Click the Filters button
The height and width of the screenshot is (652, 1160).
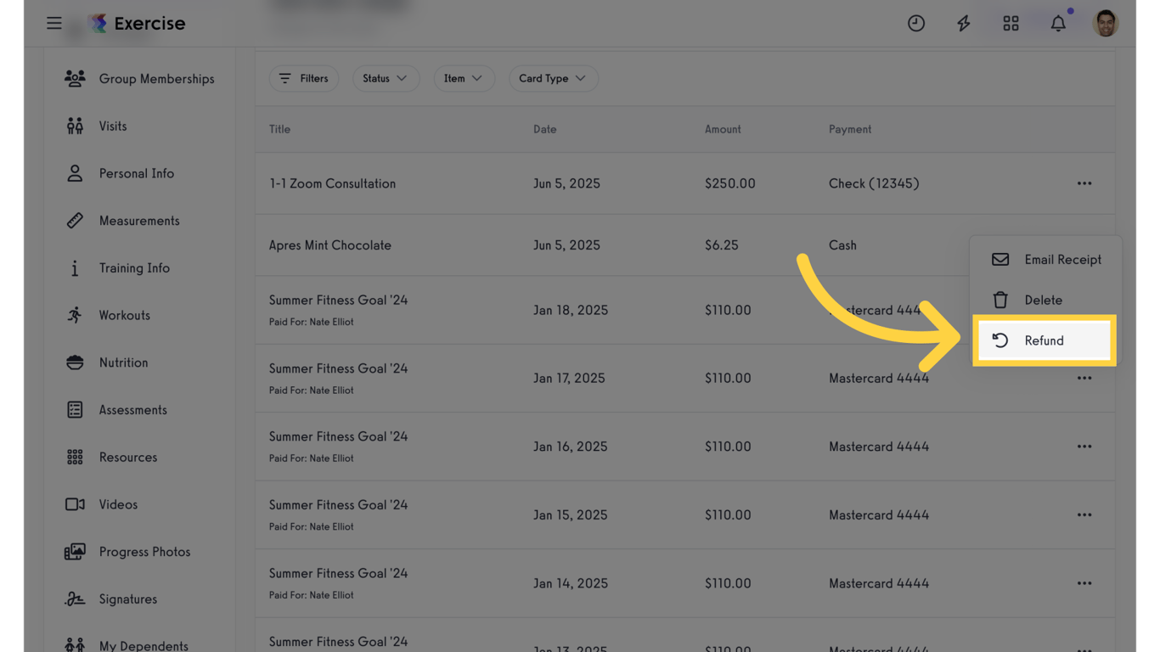[303, 78]
